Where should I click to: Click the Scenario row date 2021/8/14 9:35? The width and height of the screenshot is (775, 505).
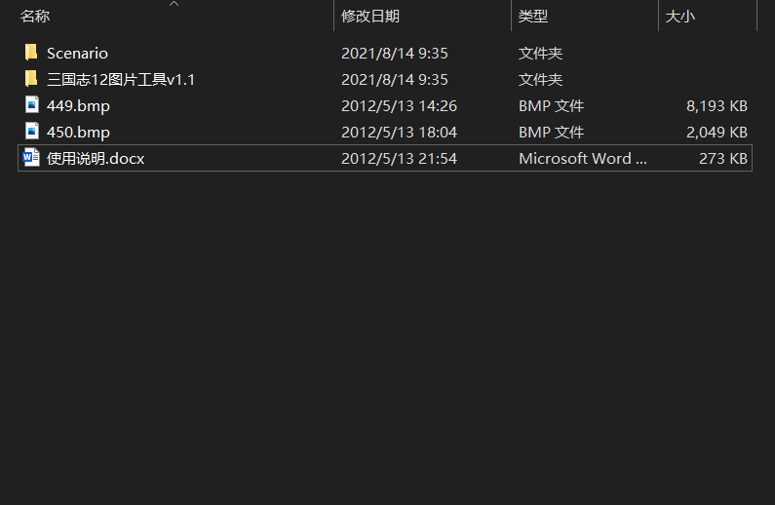click(395, 53)
